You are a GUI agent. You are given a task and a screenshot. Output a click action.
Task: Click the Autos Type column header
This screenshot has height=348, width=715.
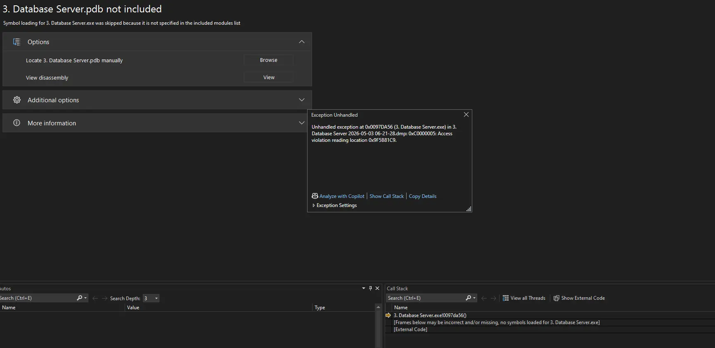343,308
